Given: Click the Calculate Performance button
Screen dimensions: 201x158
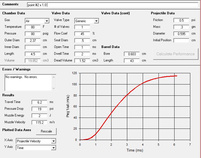Looking at the screenshot, I should [x=175, y=54].
